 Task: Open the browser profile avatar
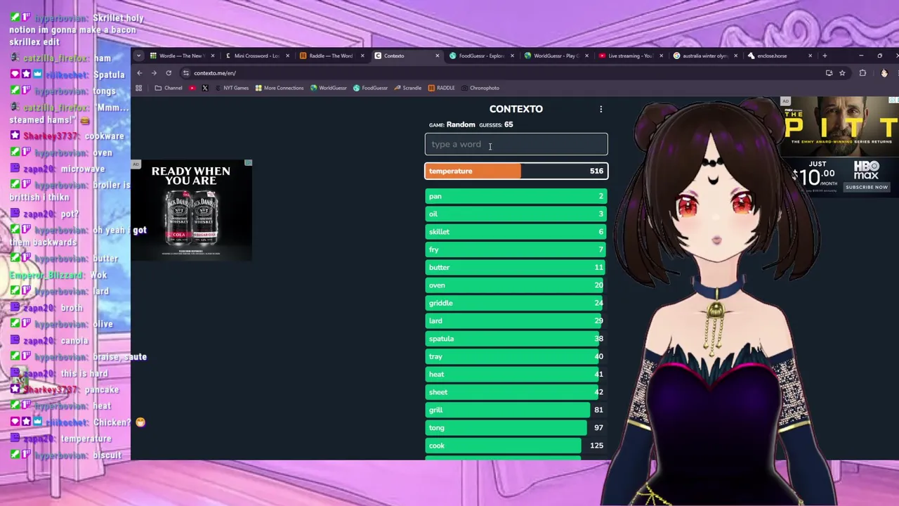(884, 73)
